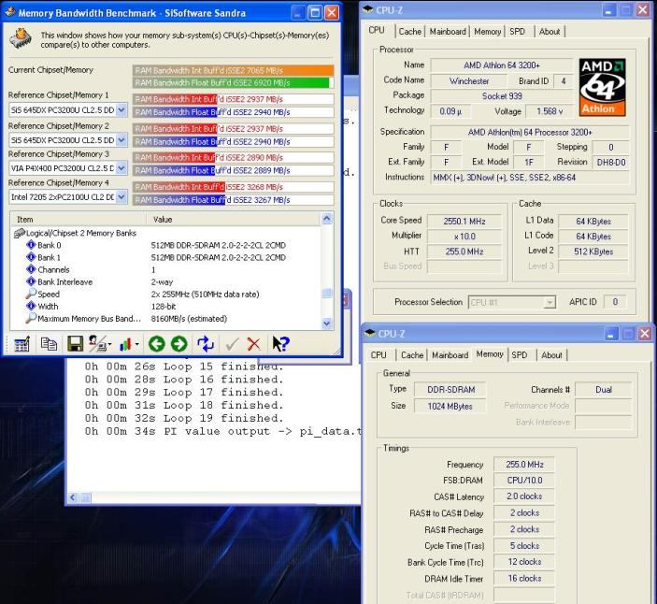Click the Sandra title bar app icon

[9, 12]
